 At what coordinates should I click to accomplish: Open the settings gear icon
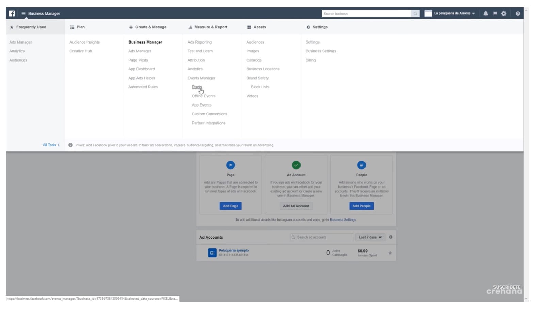click(x=504, y=14)
